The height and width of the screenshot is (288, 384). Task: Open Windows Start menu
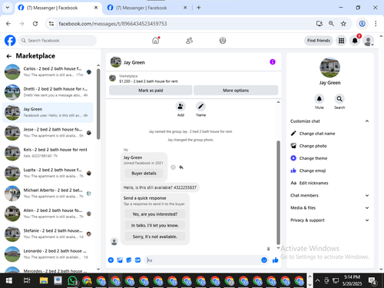pos(9,281)
